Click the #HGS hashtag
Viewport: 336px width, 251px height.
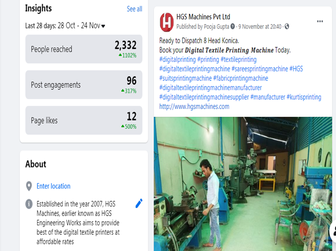click(x=296, y=69)
